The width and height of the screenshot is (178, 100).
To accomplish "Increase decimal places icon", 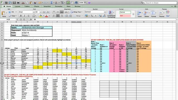I will 100,16.
